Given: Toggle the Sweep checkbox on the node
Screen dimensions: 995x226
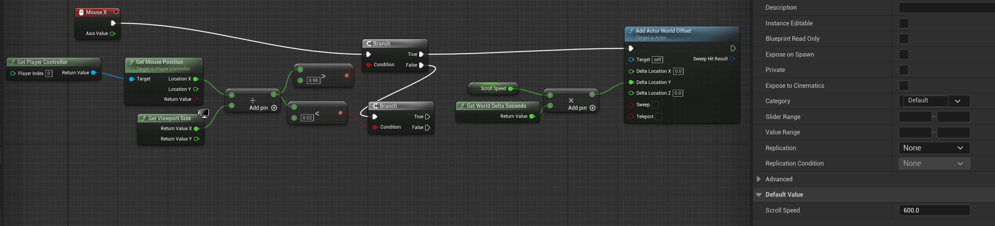Looking at the screenshot, I should (x=655, y=104).
